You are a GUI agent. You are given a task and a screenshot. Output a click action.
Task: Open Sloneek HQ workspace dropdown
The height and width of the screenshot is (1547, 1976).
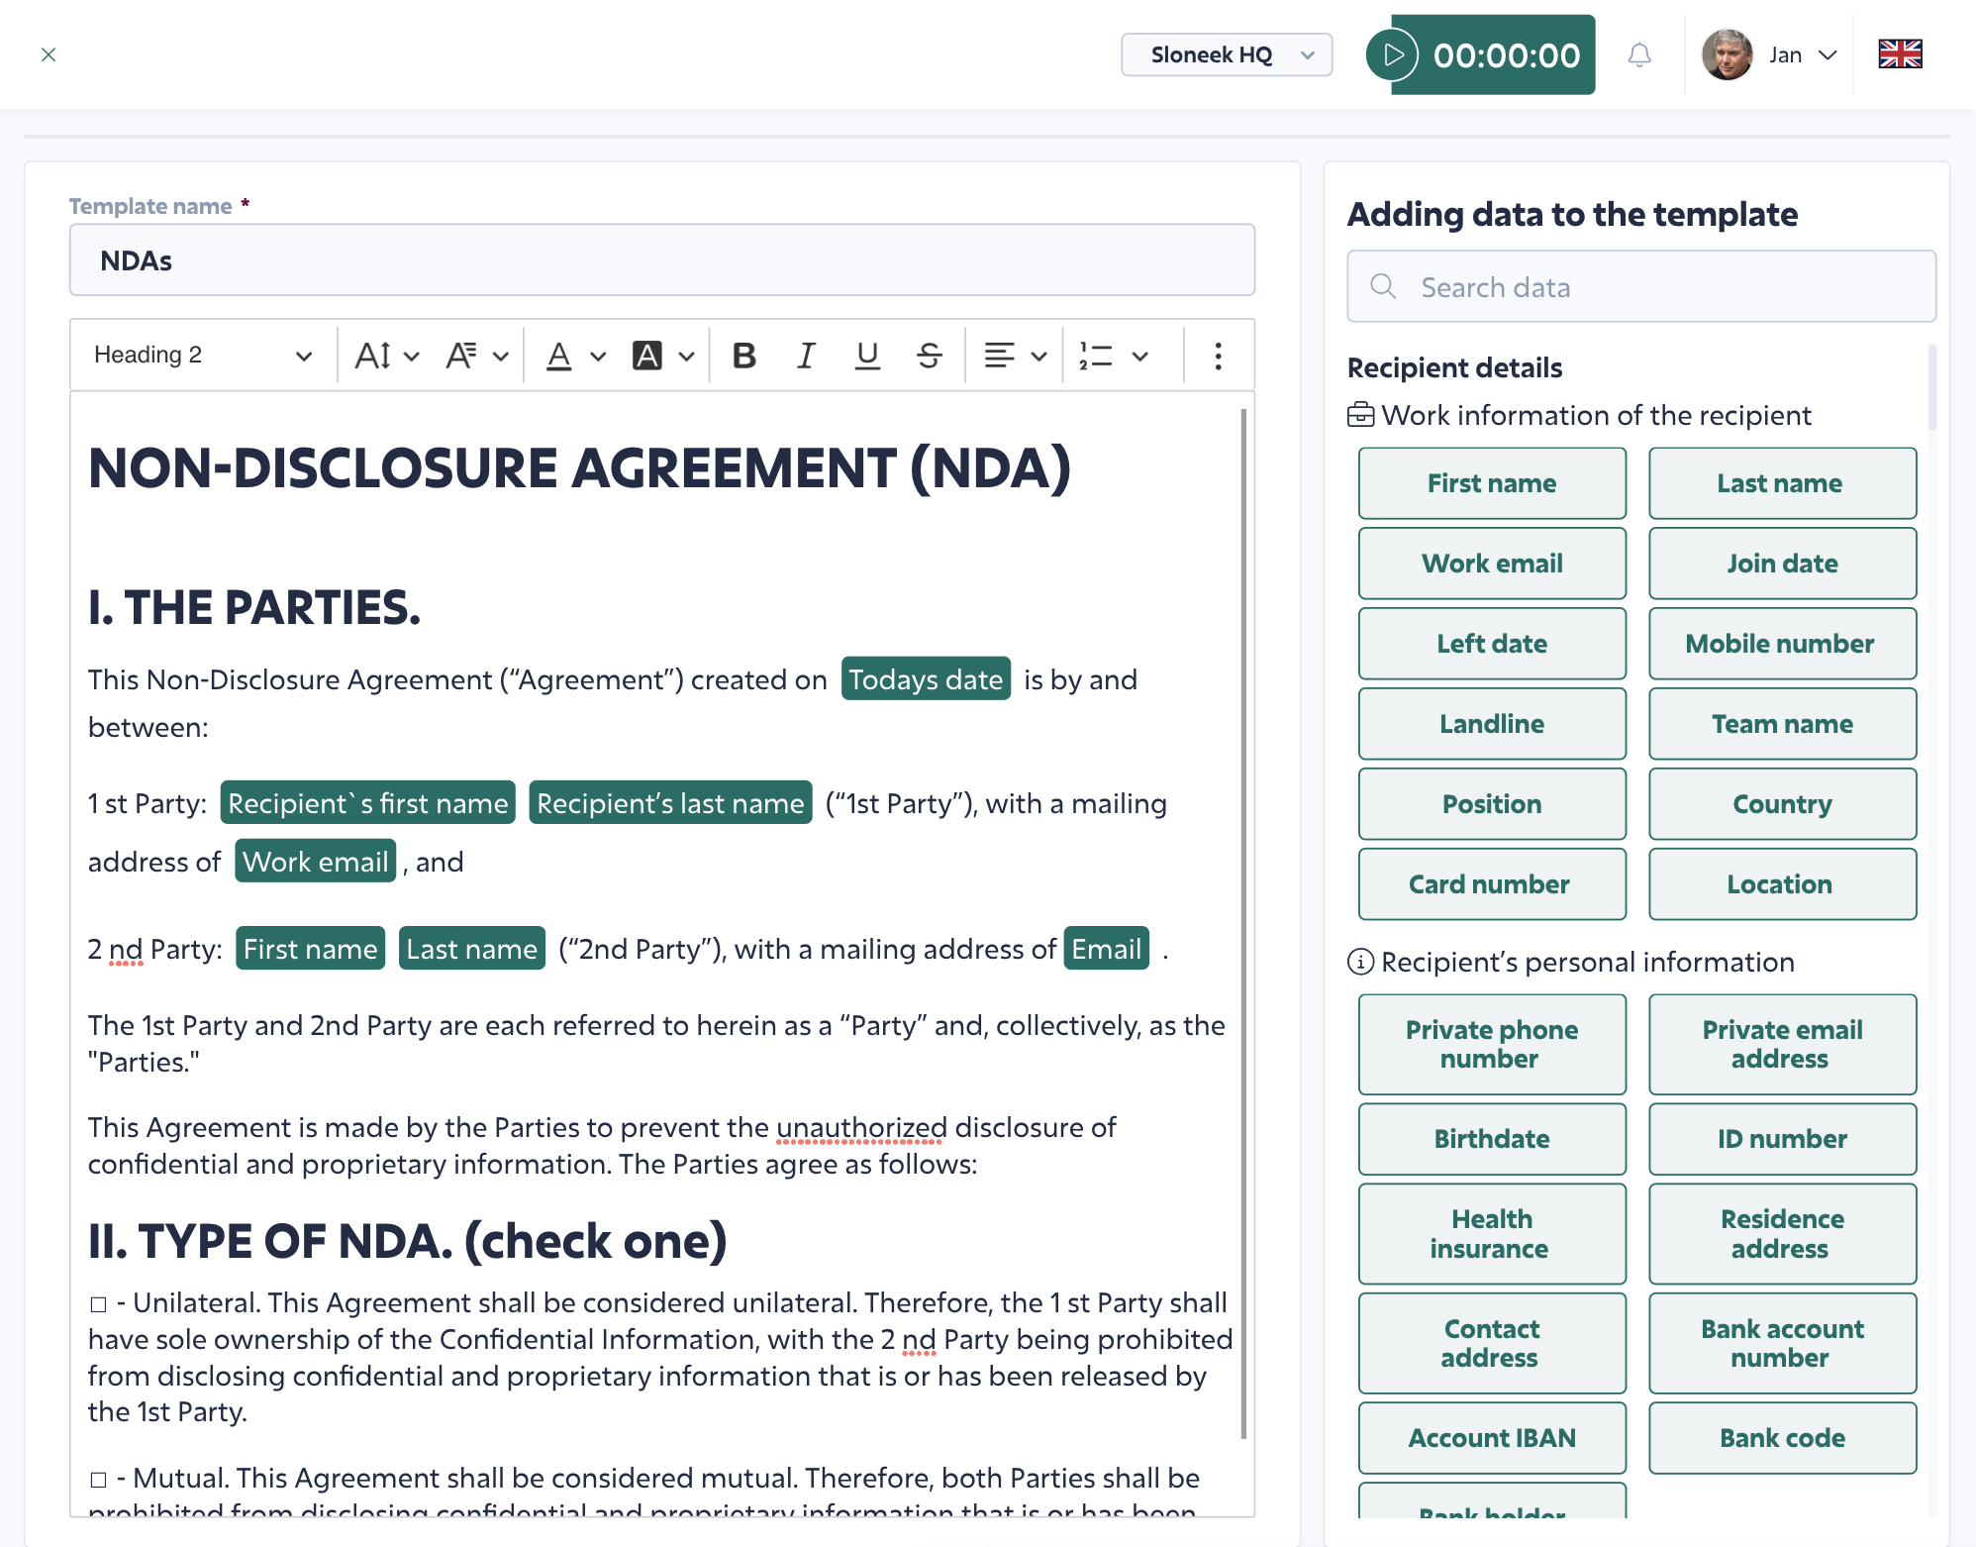(x=1227, y=54)
